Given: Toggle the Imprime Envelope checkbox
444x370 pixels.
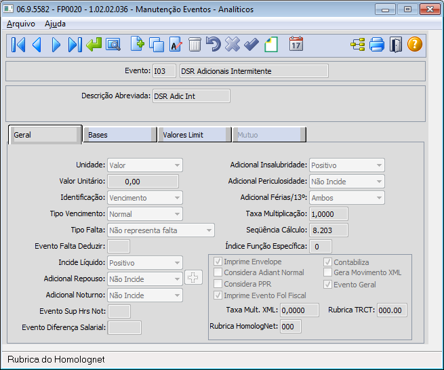Looking at the screenshot, I should tap(218, 262).
